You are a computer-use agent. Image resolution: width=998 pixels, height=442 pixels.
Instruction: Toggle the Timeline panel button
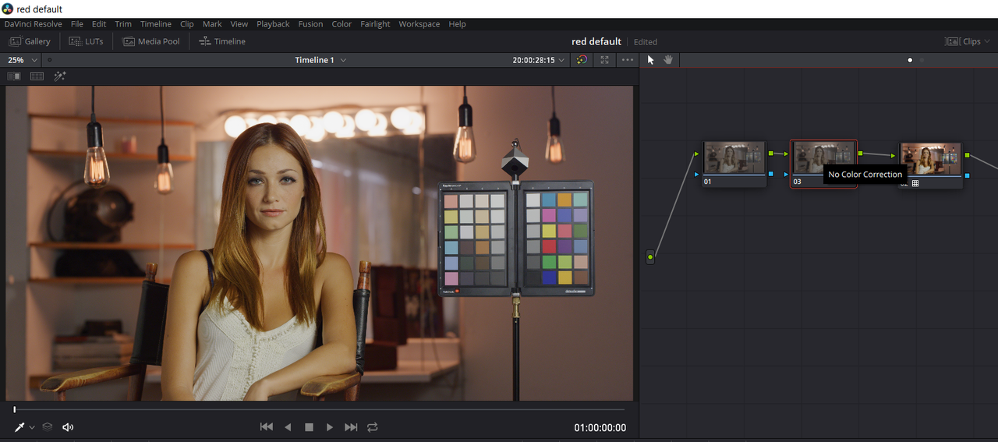pyautogui.click(x=222, y=41)
